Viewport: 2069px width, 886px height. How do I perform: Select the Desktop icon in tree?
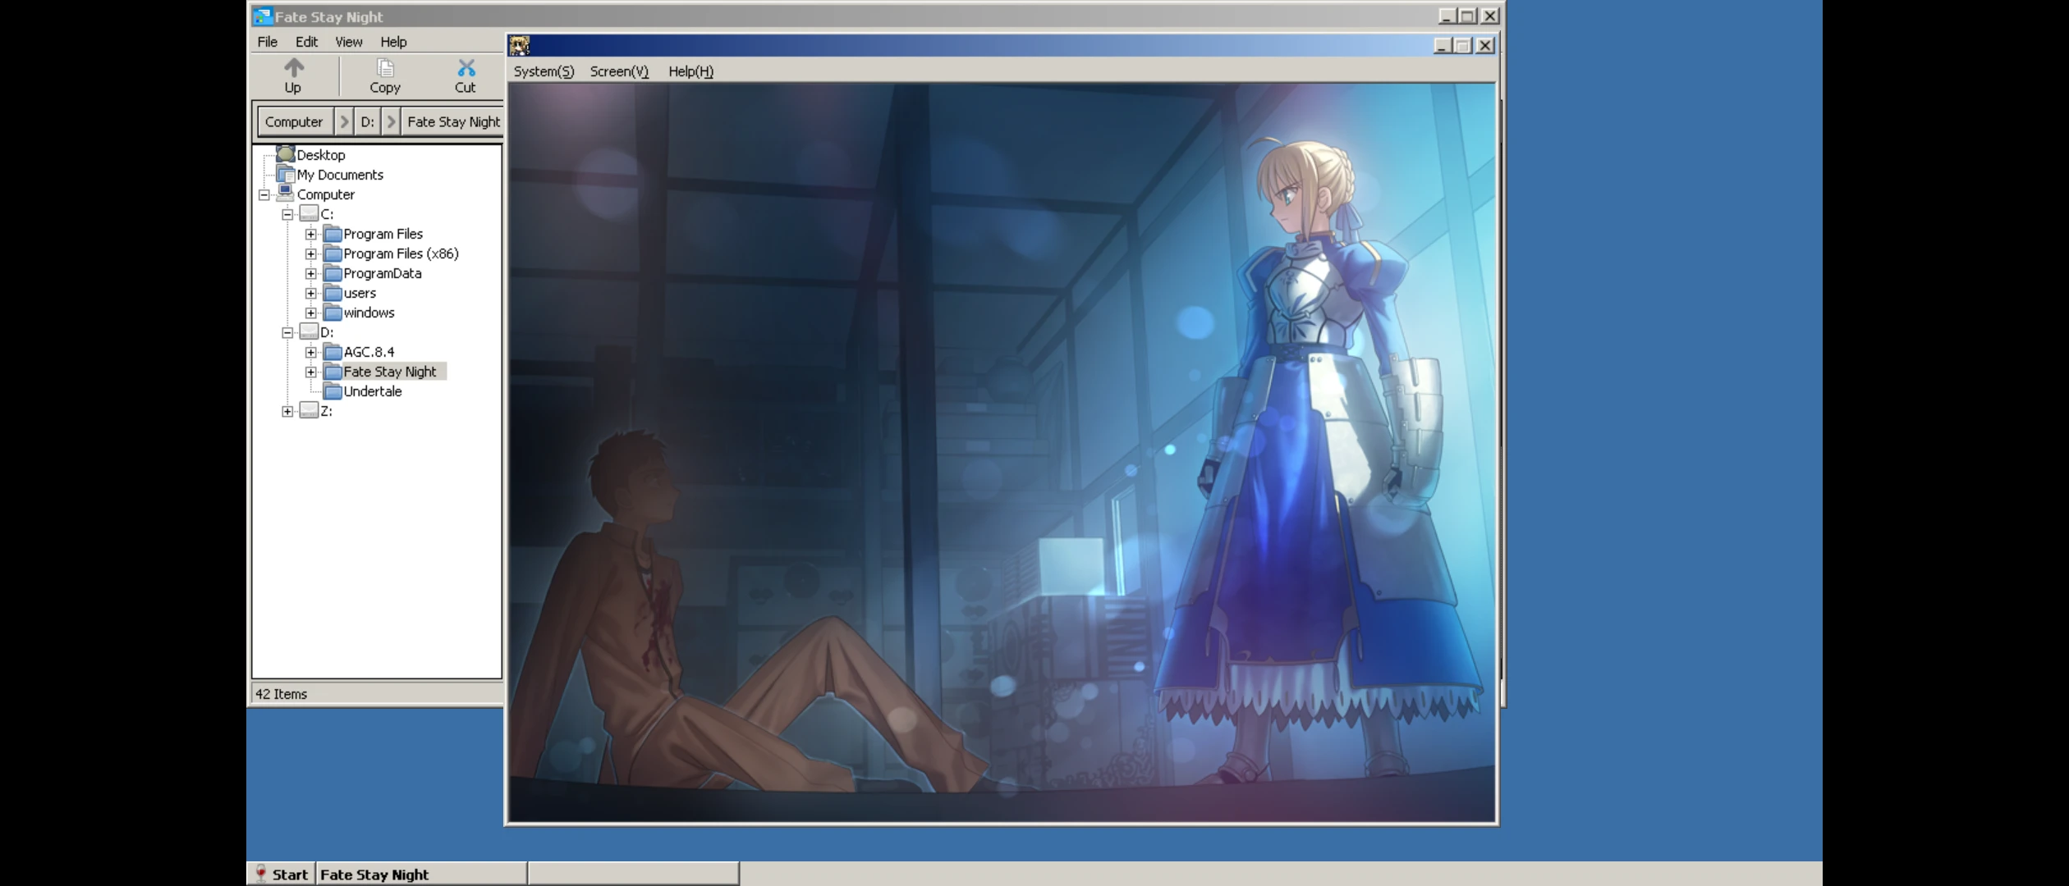point(285,154)
